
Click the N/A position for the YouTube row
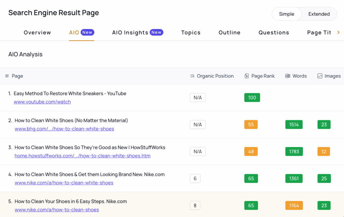198,97
